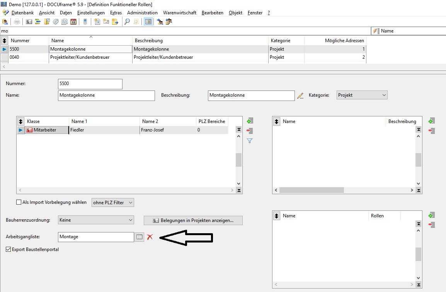Screen dimensions: 446x292
Task: Sort by the Kategorie column header
Action: [x=286, y=41]
